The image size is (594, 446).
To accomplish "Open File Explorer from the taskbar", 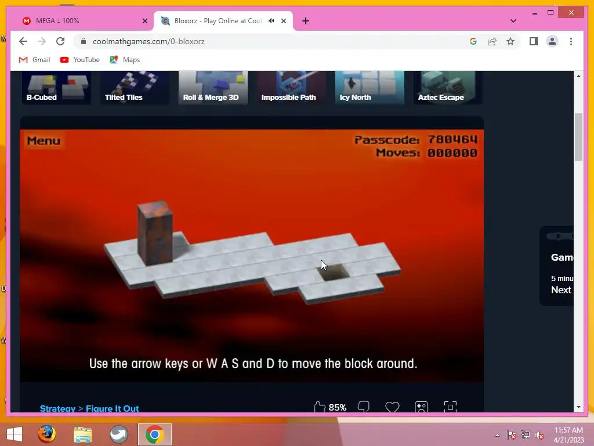I will tap(82, 434).
